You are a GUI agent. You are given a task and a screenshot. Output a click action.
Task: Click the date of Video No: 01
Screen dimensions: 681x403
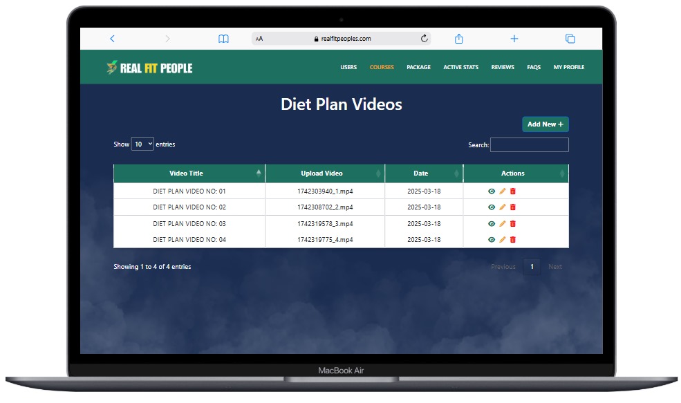(424, 191)
